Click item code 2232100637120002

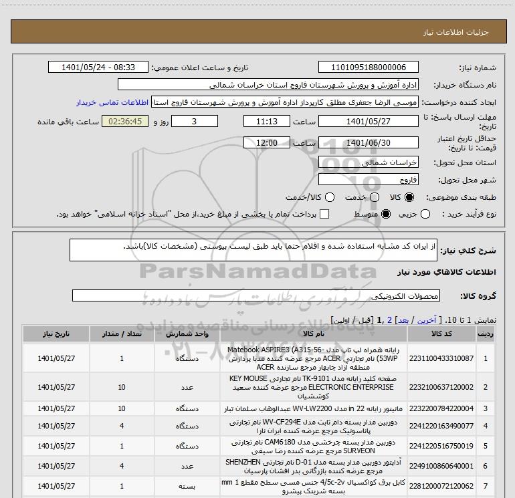coord(441,387)
